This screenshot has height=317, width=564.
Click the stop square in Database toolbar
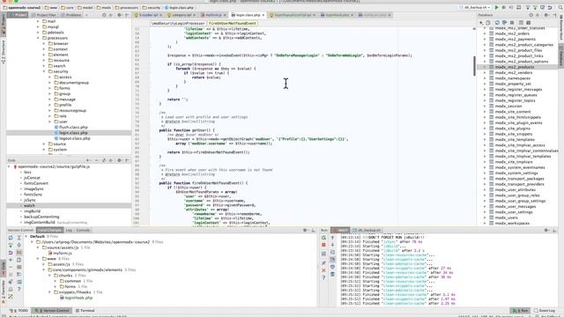pyautogui.click(x=512, y=23)
